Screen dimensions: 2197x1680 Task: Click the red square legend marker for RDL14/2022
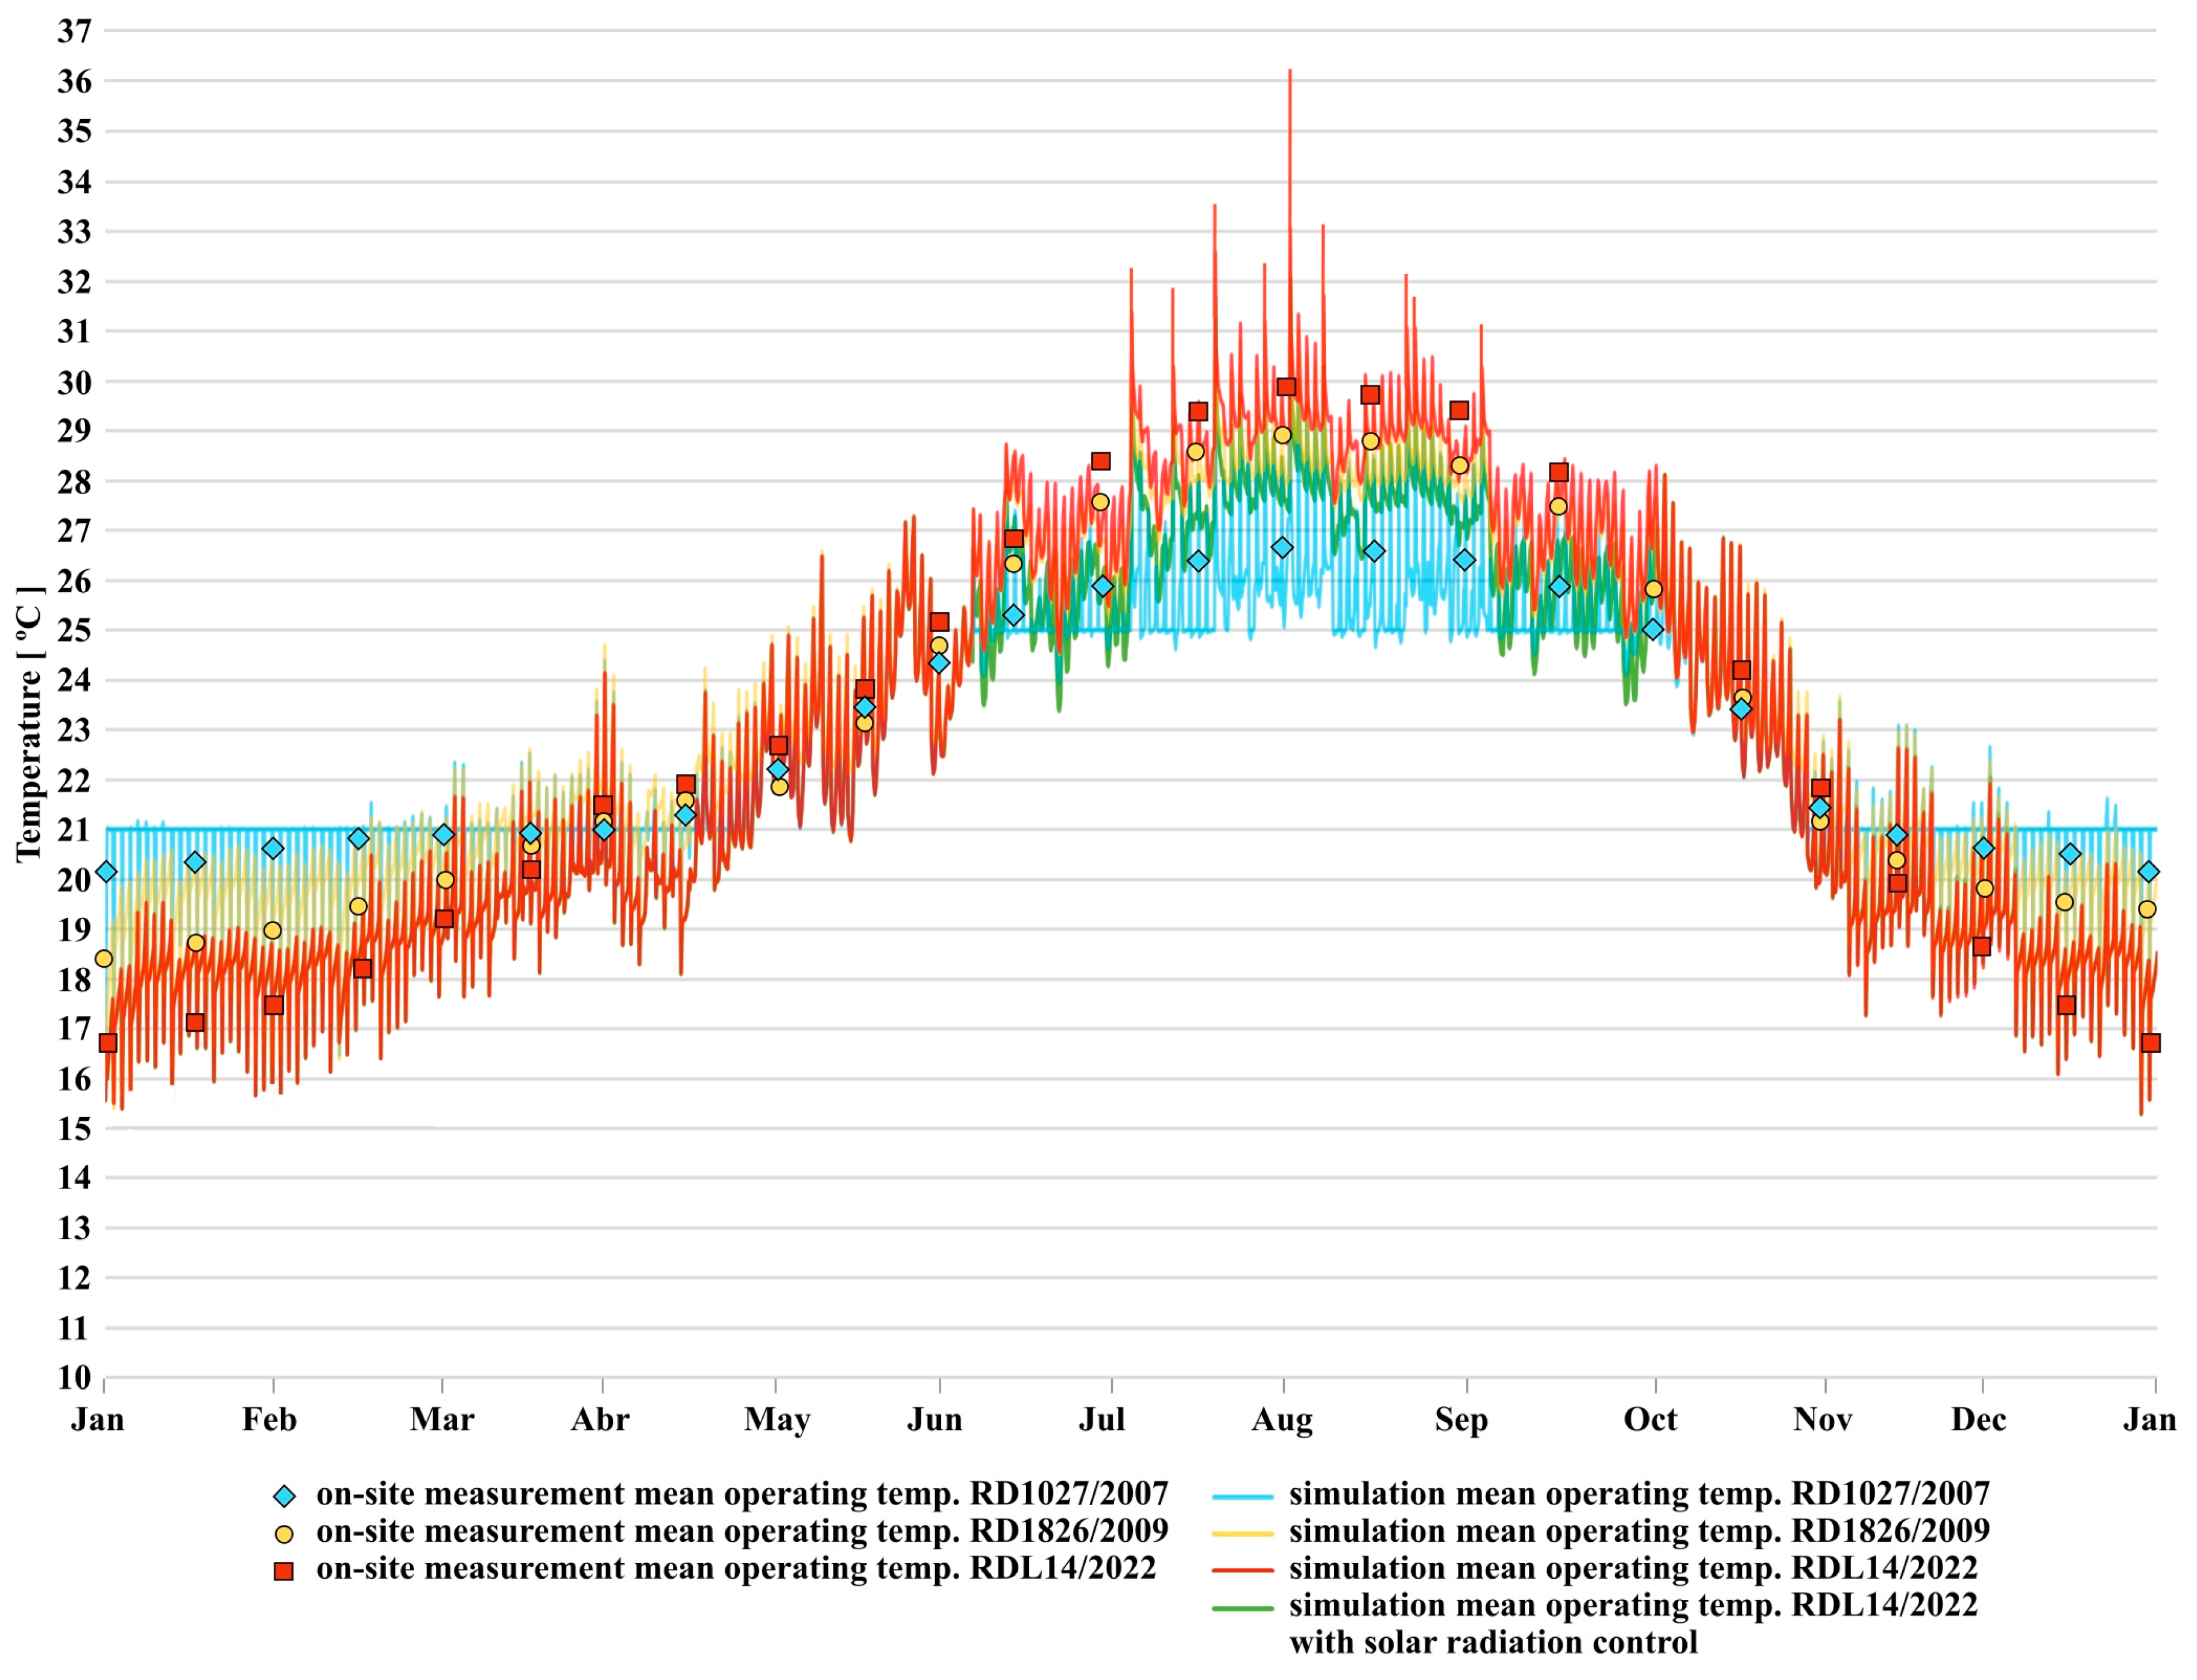(x=284, y=1571)
